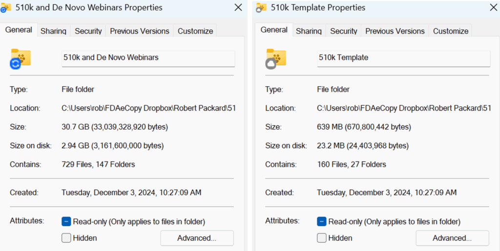The width and height of the screenshot is (500, 251).
Task: Close the 510k and De Novo Webinars Properties window
Action: point(238,7)
